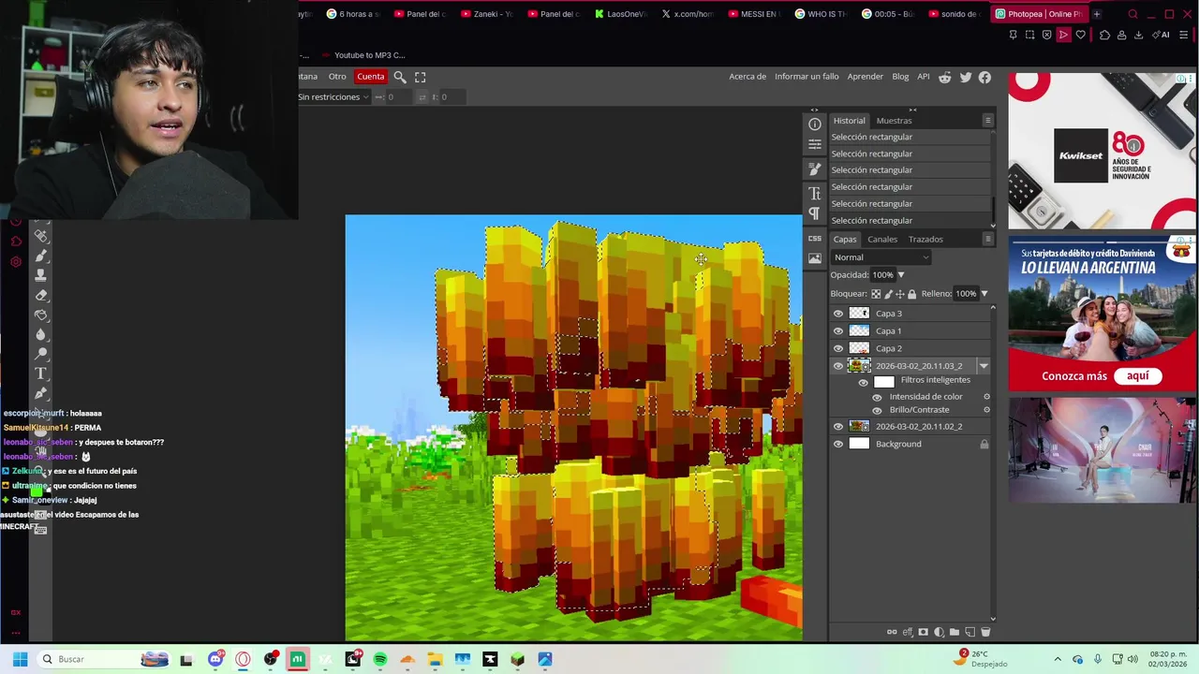The image size is (1199, 674).
Task: Hide Capa 1 layer
Action: coord(838,330)
